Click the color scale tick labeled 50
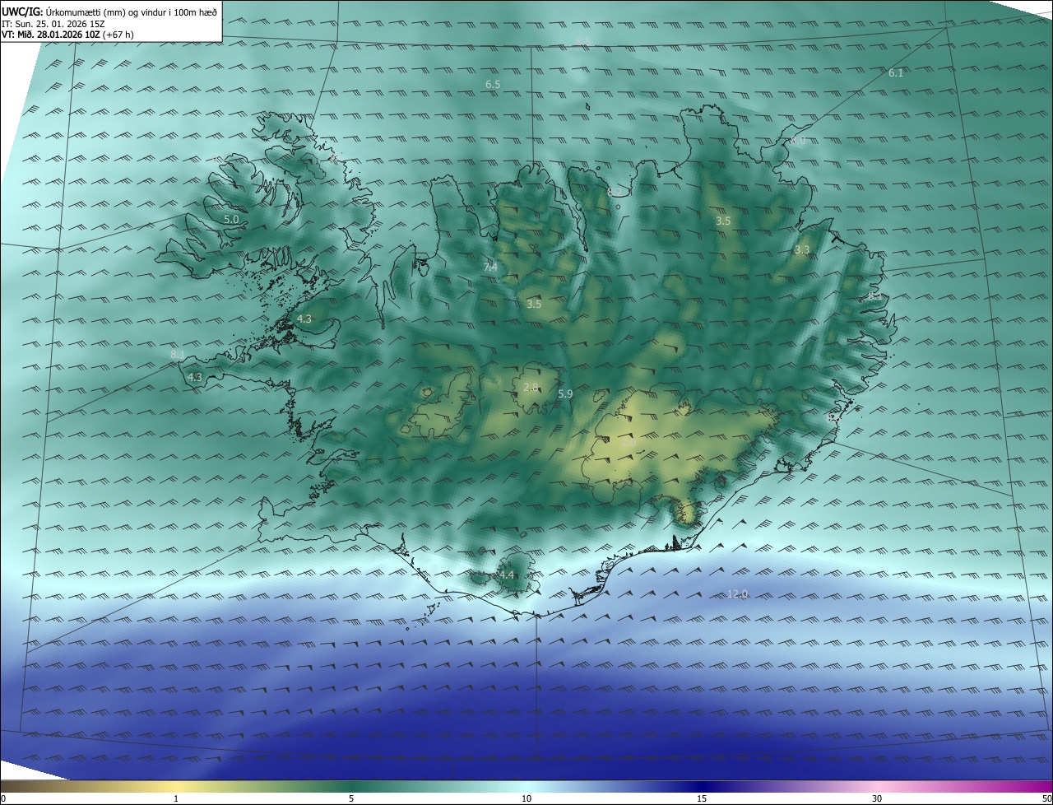Image resolution: width=1053 pixels, height=805 pixels. pos(1046,799)
